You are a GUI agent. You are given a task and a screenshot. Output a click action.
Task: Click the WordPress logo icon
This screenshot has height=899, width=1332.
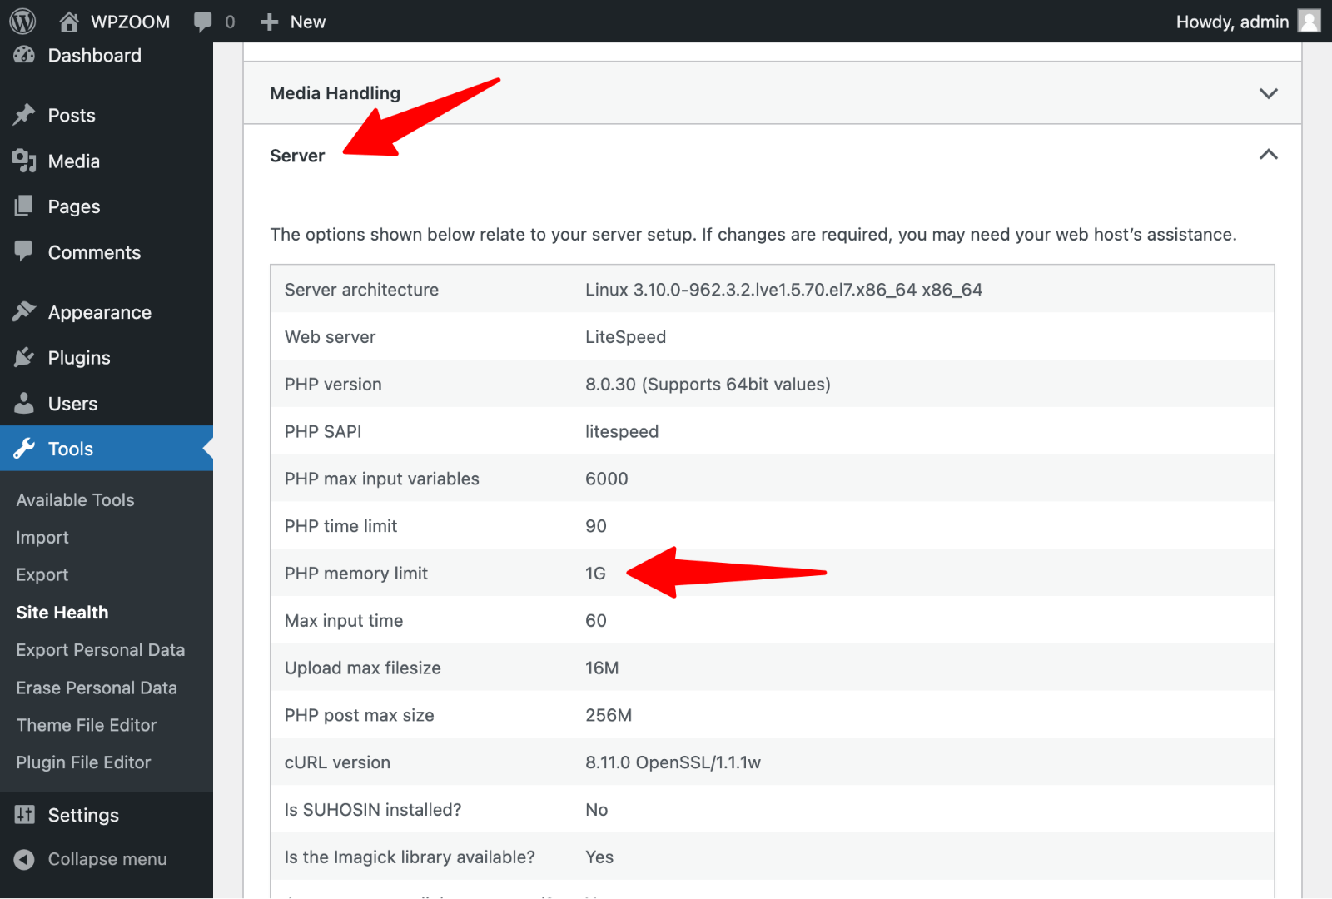tap(22, 22)
